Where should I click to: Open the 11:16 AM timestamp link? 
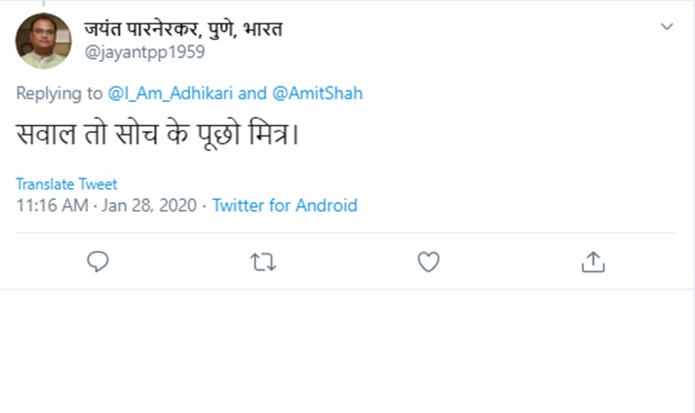52,205
